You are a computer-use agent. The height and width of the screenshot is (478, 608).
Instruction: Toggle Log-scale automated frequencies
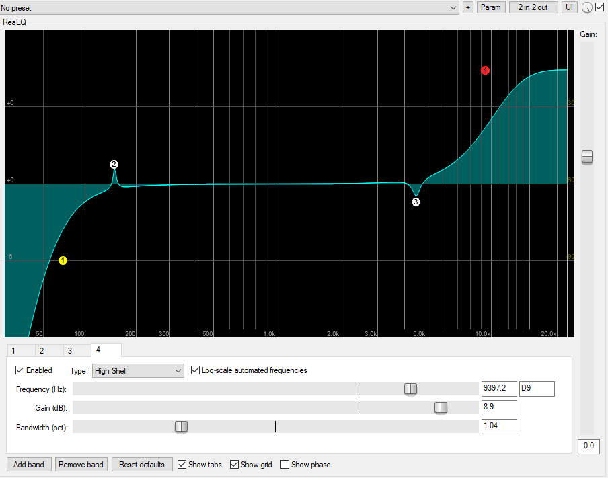coord(196,370)
